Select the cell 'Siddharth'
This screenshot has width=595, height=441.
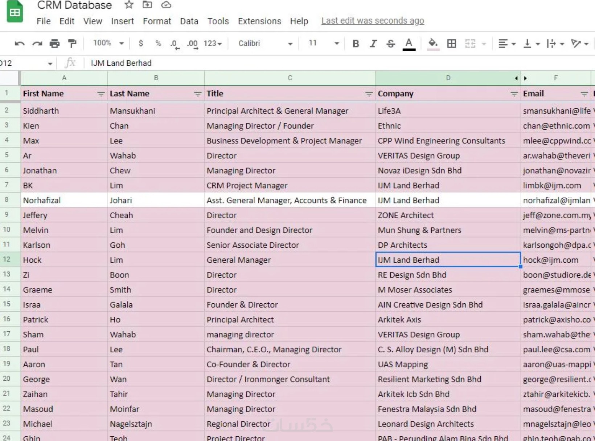[64, 111]
